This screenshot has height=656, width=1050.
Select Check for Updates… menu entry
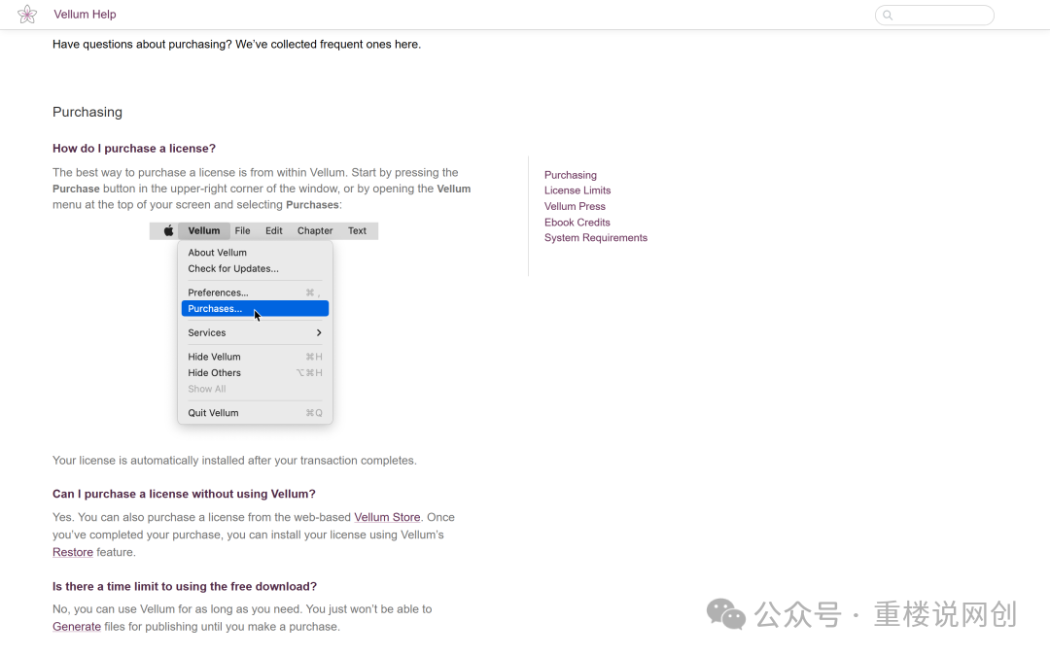(255, 268)
